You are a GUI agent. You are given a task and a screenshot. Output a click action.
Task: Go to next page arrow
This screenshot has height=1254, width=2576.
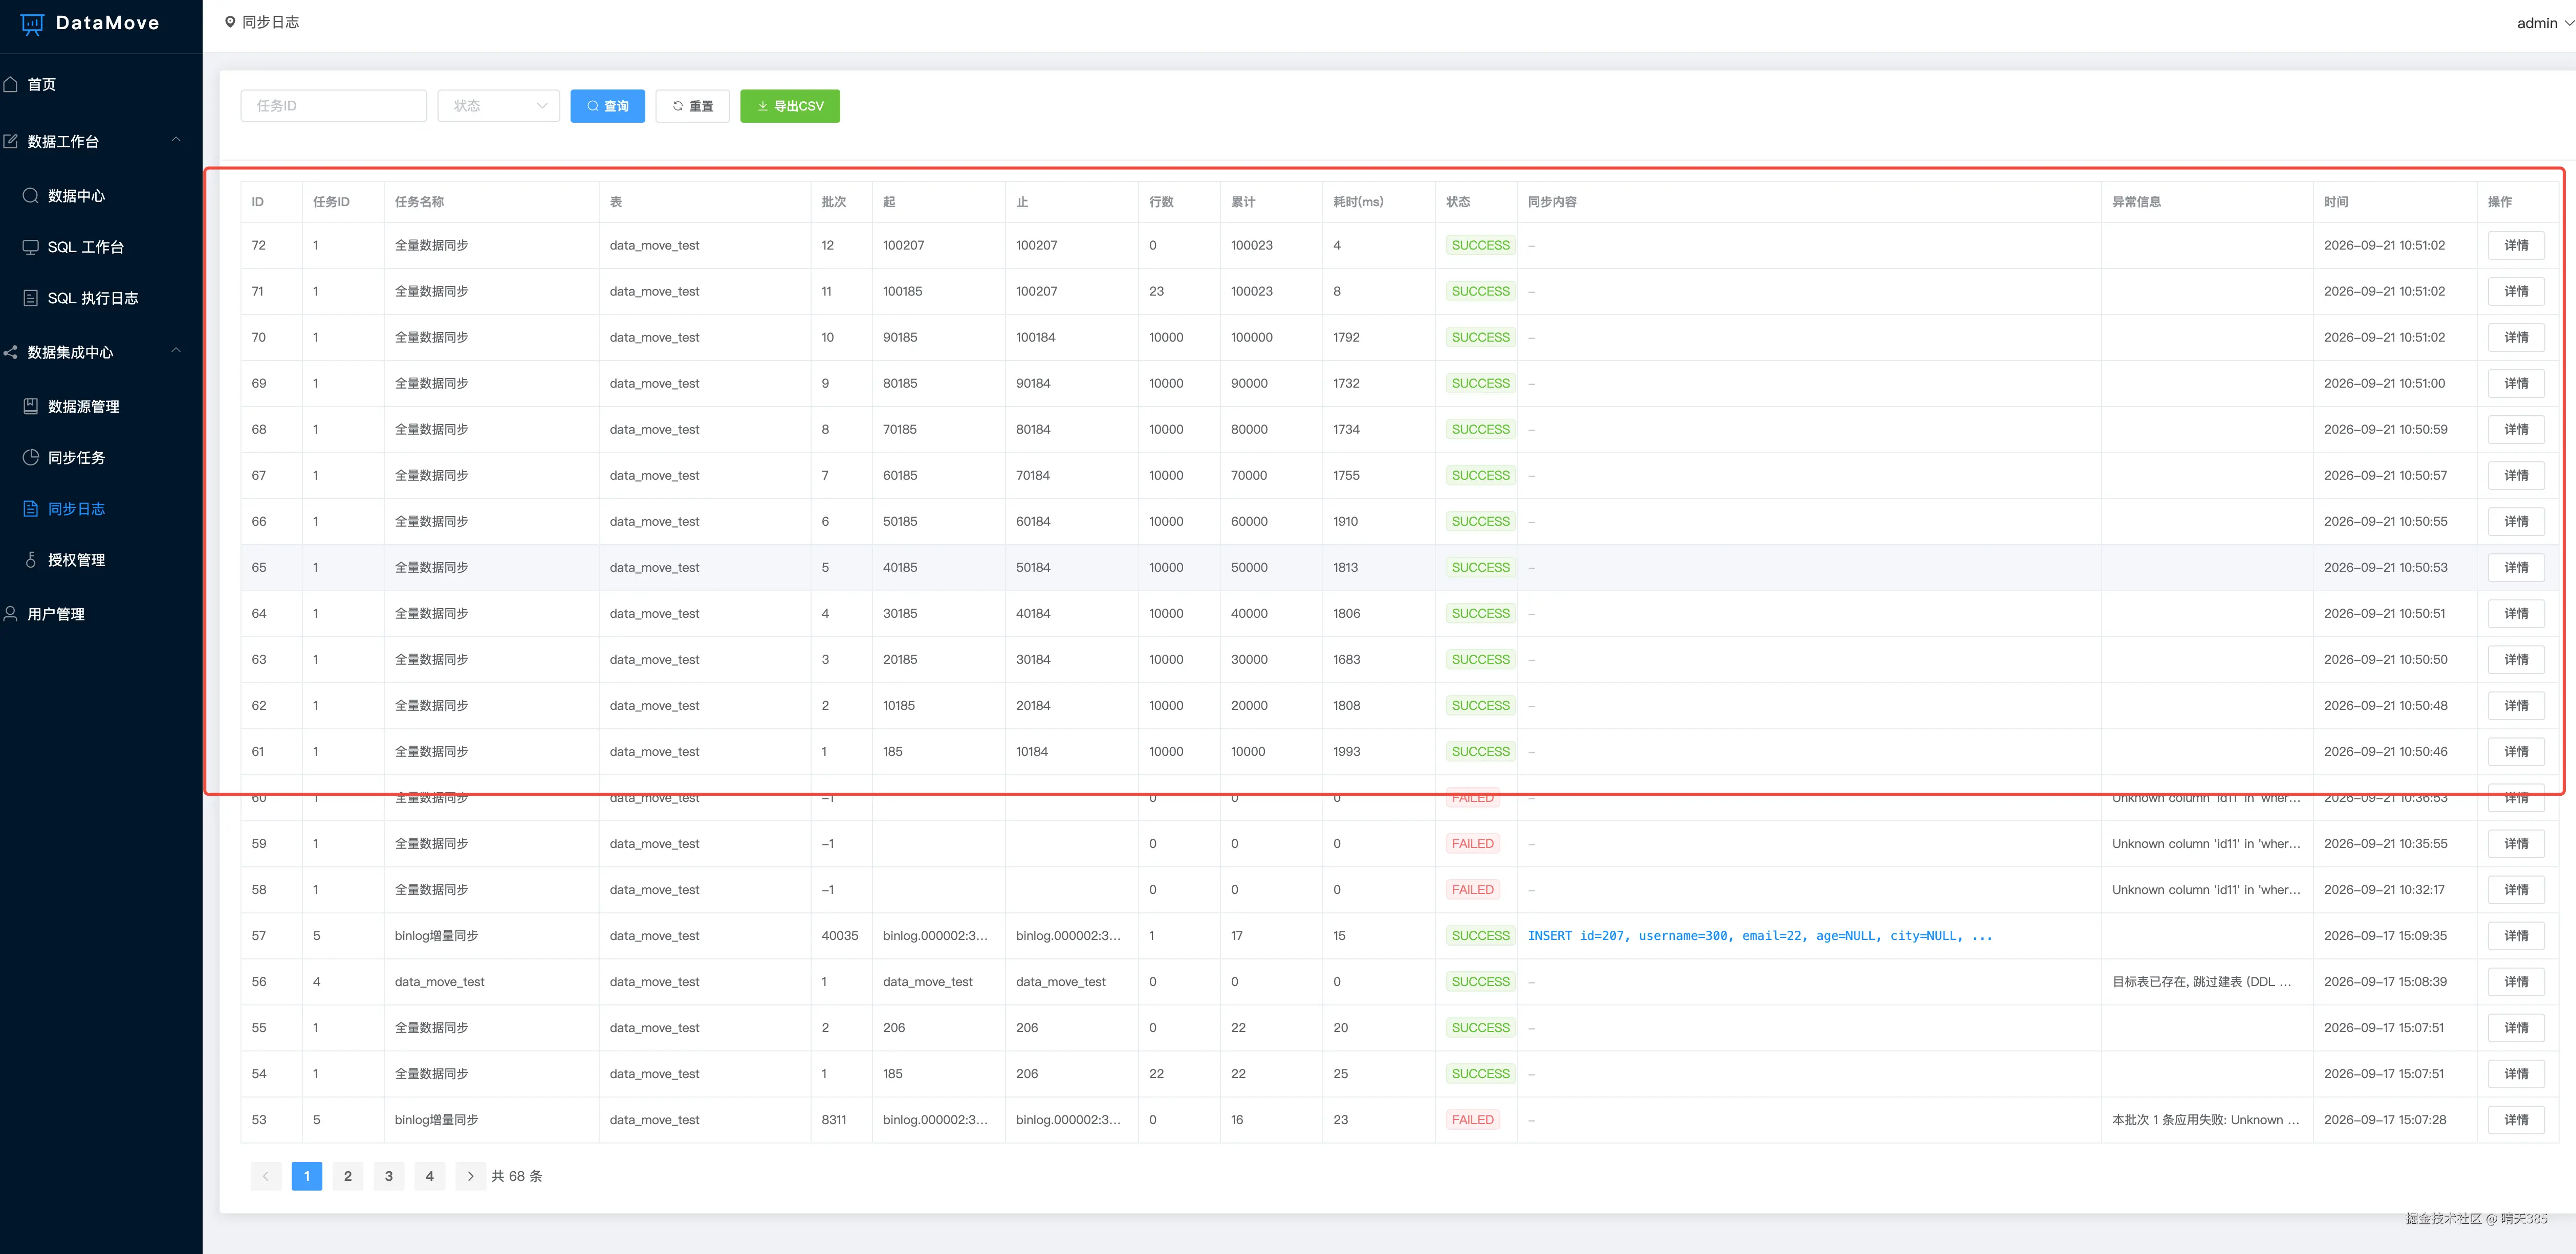coord(470,1176)
